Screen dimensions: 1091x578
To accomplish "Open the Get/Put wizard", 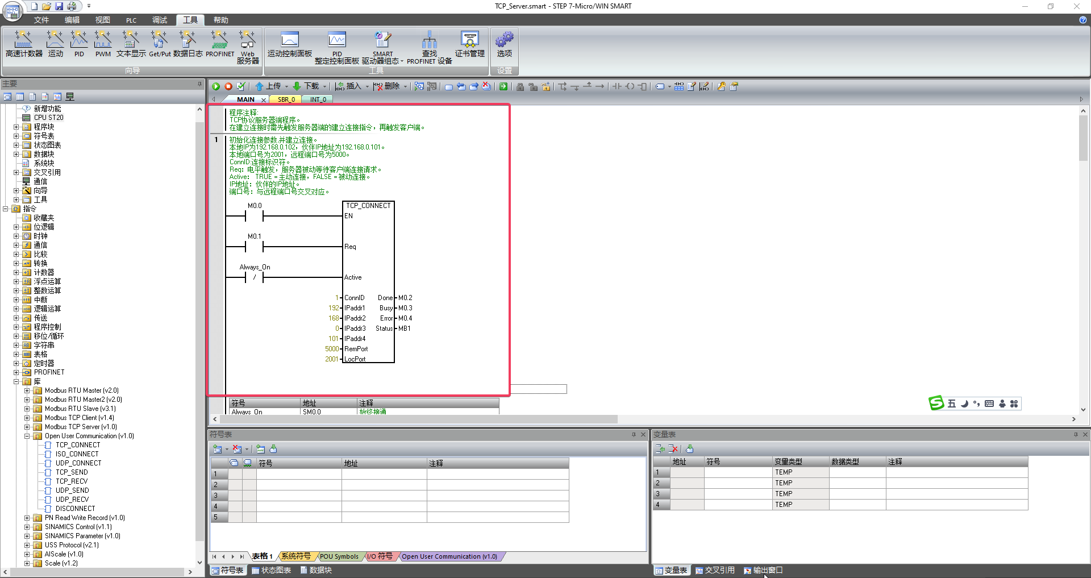I will tap(160, 44).
